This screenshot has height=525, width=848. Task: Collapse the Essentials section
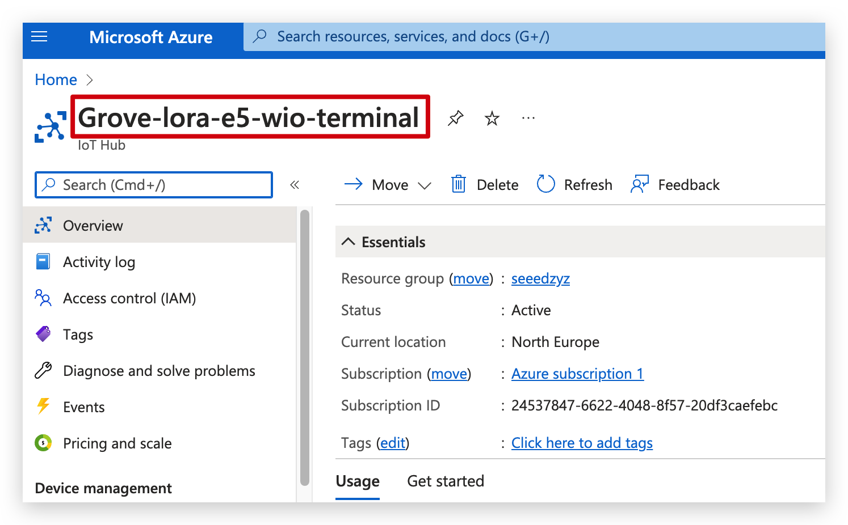click(349, 242)
